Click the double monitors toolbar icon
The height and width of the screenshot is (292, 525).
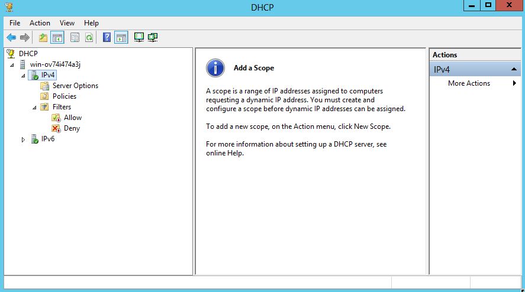point(153,38)
